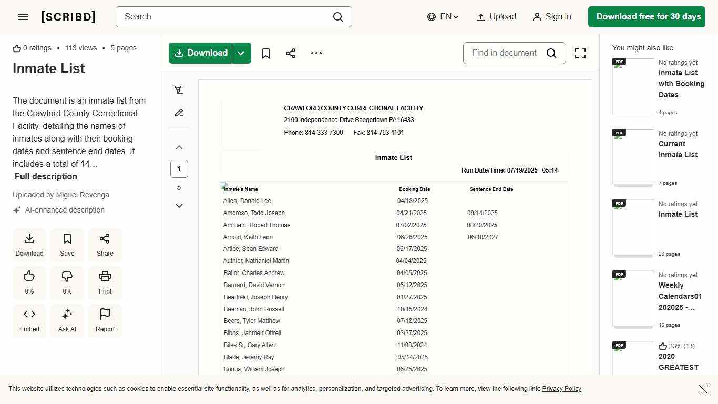Open the hamburger navigation menu
Screen dimensions: 718x404
click(x=23, y=16)
